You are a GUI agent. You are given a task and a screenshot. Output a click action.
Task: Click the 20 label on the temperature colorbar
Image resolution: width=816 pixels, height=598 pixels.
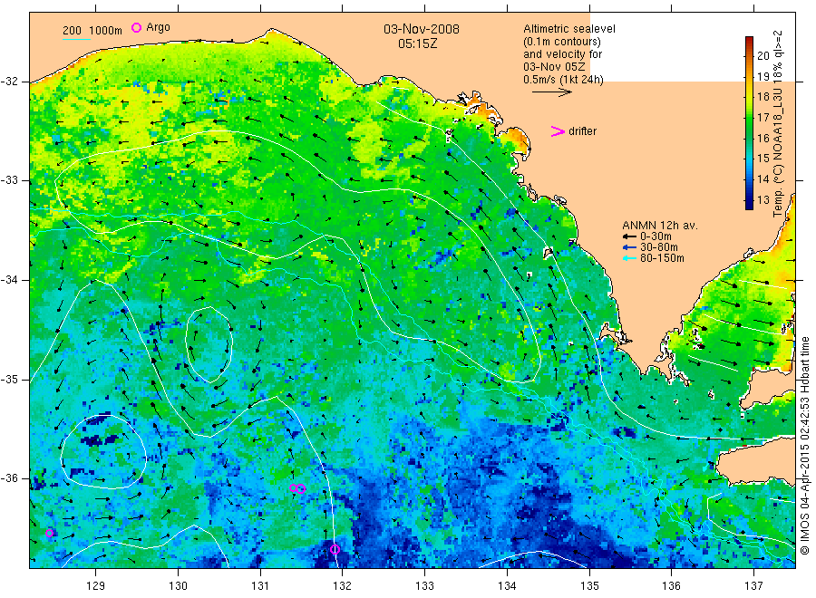(x=763, y=55)
